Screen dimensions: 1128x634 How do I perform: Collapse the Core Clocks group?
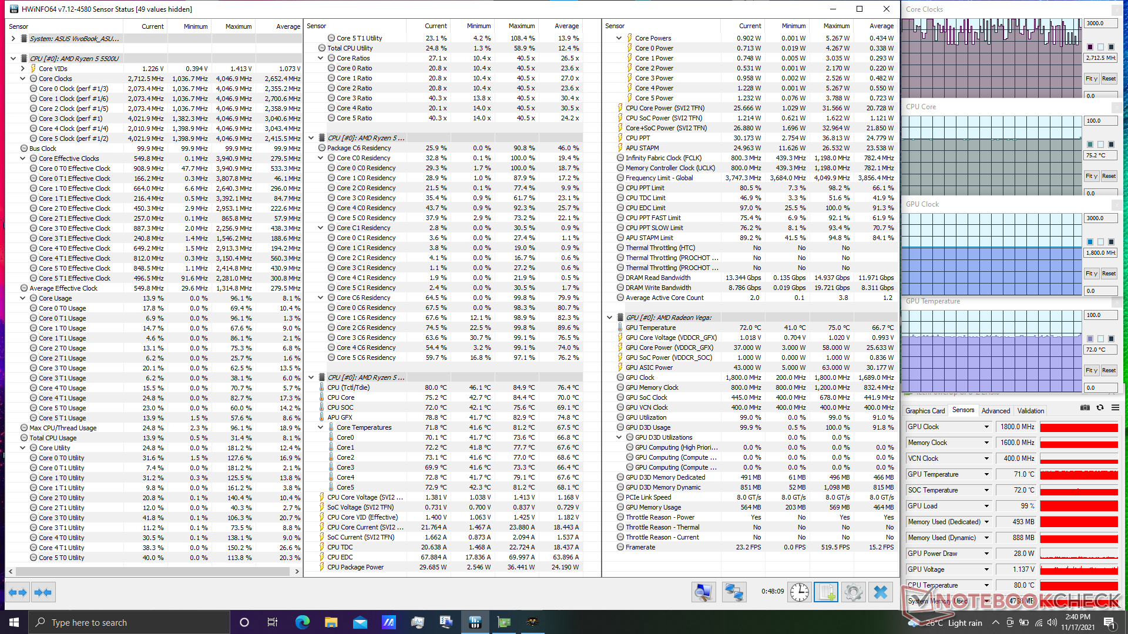pos(23,79)
